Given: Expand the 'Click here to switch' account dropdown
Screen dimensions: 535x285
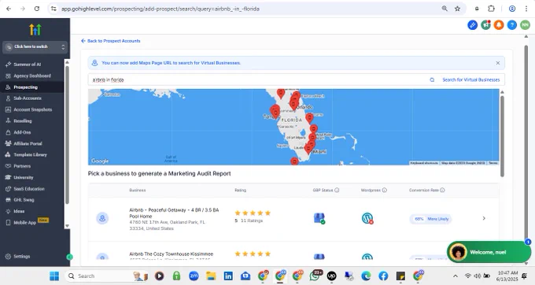Looking at the screenshot, I should coord(35,46).
